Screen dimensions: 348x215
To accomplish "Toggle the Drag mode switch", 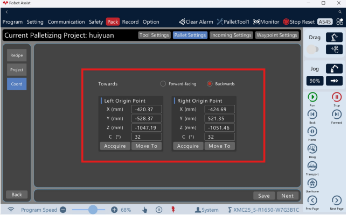I will 312,49.
